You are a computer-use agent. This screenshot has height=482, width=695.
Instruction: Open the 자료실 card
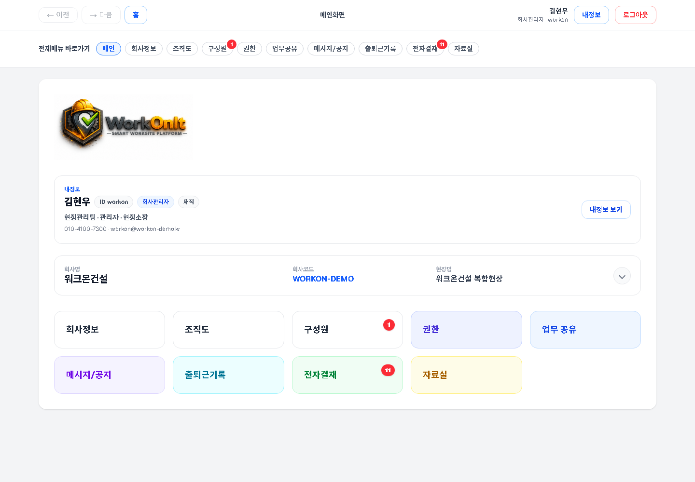pos(466,375)
